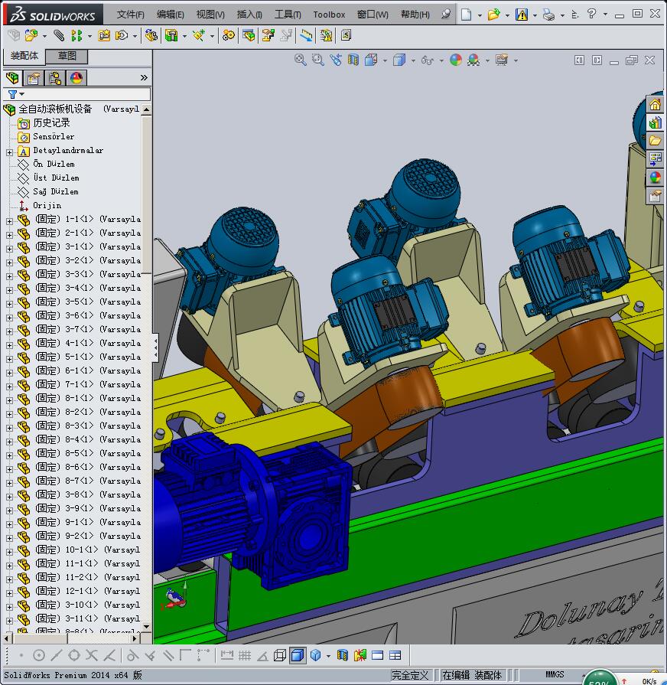
Task: Open the DisplayManager tab
Action: pos(76,78)
